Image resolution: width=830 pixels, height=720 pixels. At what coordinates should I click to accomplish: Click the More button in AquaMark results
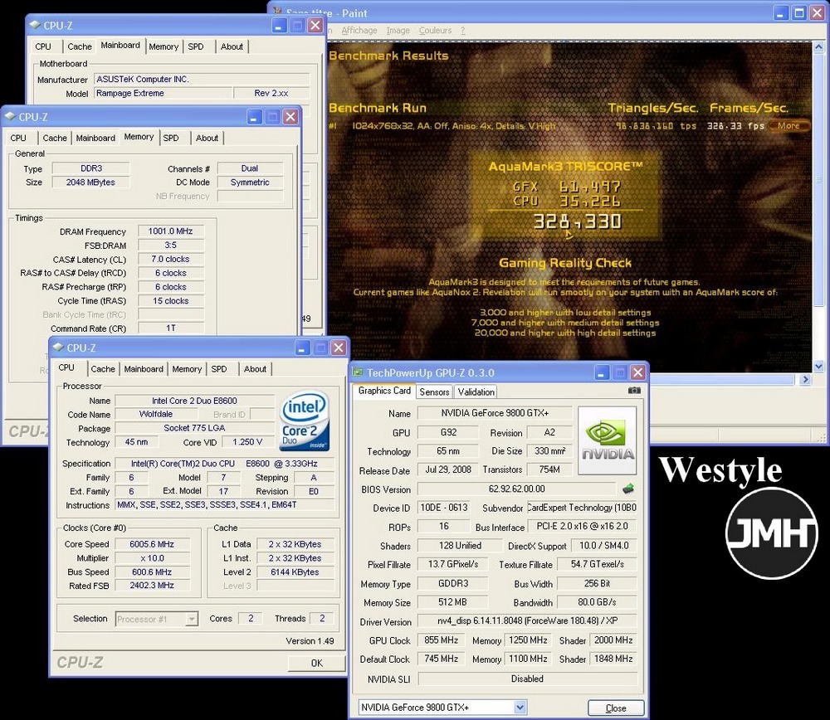pos(788,125)
